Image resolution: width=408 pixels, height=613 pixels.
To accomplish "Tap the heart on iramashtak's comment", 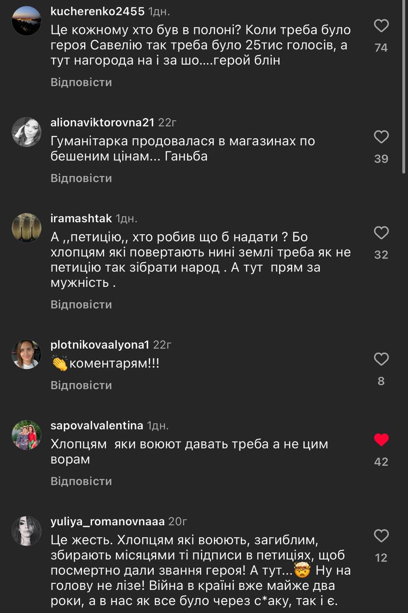I will click(381, 233).
